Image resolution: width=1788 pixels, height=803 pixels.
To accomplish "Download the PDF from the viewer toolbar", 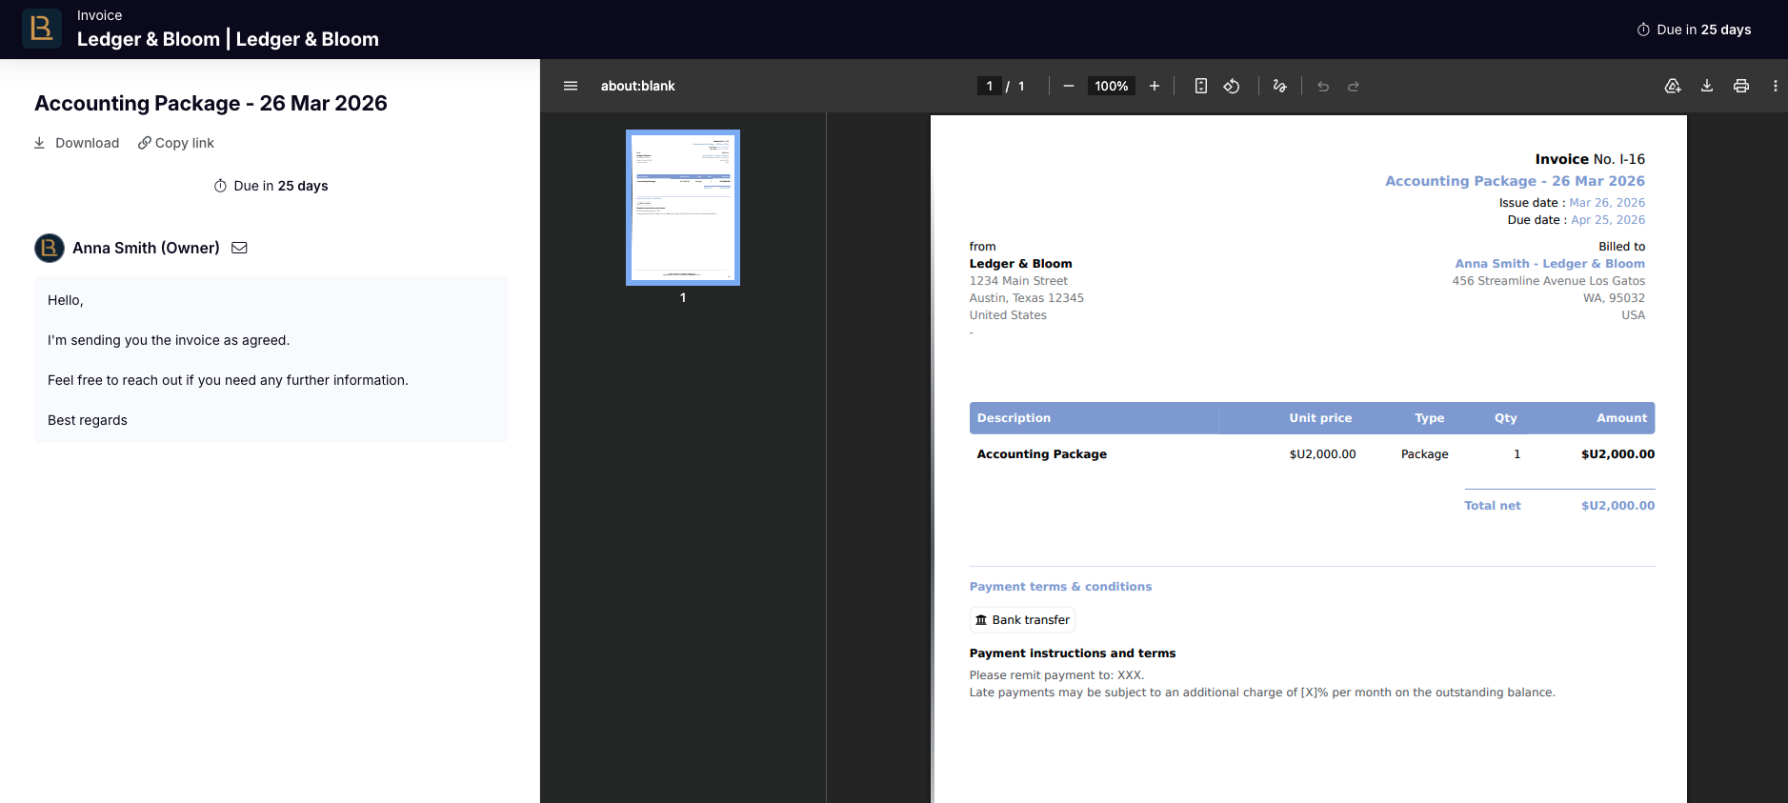I will (1707, 86).
